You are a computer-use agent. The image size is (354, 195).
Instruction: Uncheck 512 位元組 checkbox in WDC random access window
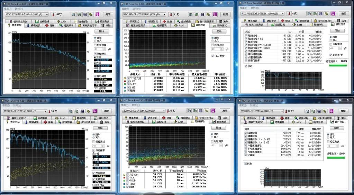pos(128,78)
